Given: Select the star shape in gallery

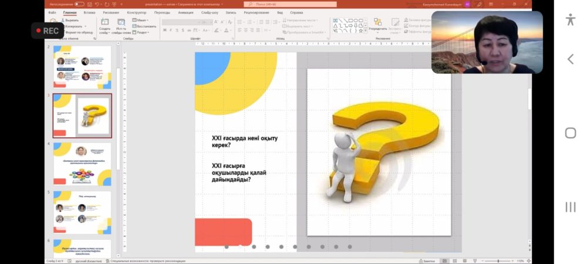Looking at the screenshot, I should [x=360, y=31].
